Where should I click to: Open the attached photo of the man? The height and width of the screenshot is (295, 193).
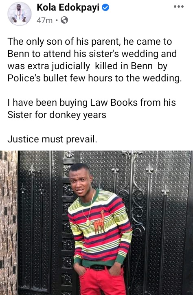coord(96,223)
